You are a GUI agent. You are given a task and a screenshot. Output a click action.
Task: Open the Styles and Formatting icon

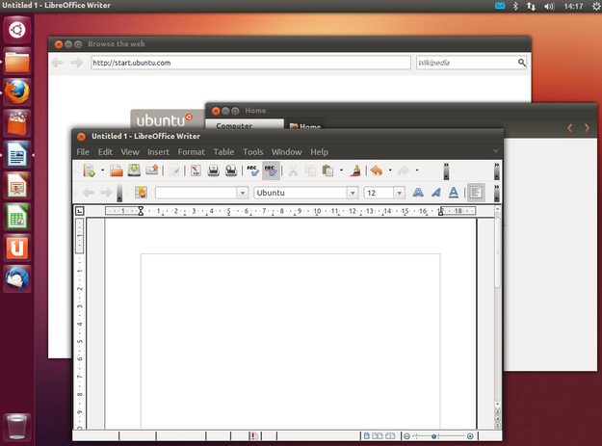point(141,193)
